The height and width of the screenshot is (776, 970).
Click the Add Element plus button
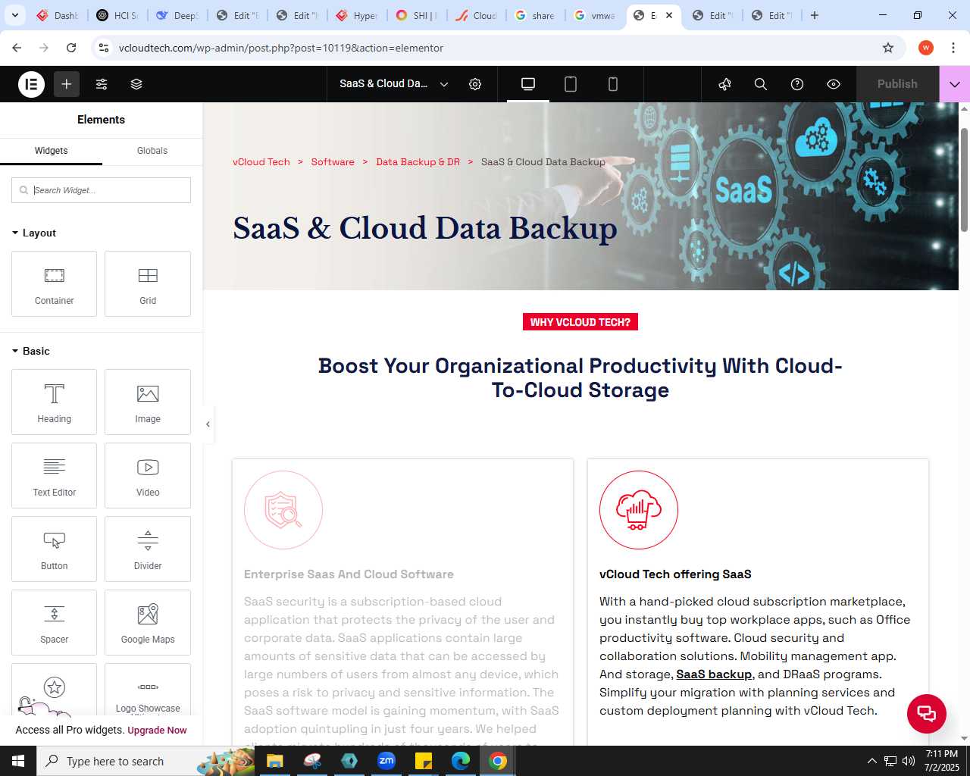(x=67, y=84)
